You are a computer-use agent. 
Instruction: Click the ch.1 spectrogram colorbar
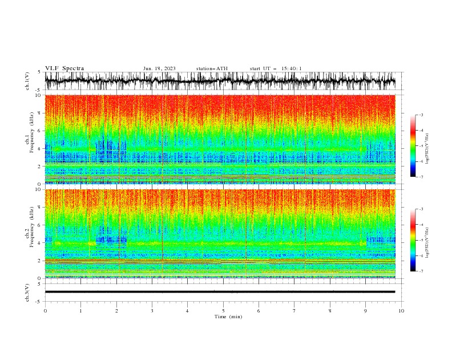click(413, 146)
